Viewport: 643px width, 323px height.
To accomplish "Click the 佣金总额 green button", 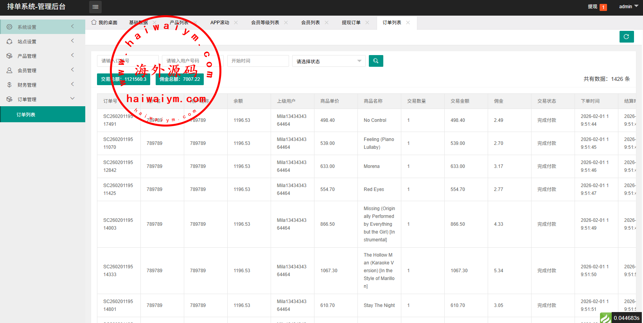I will (180, 79).
